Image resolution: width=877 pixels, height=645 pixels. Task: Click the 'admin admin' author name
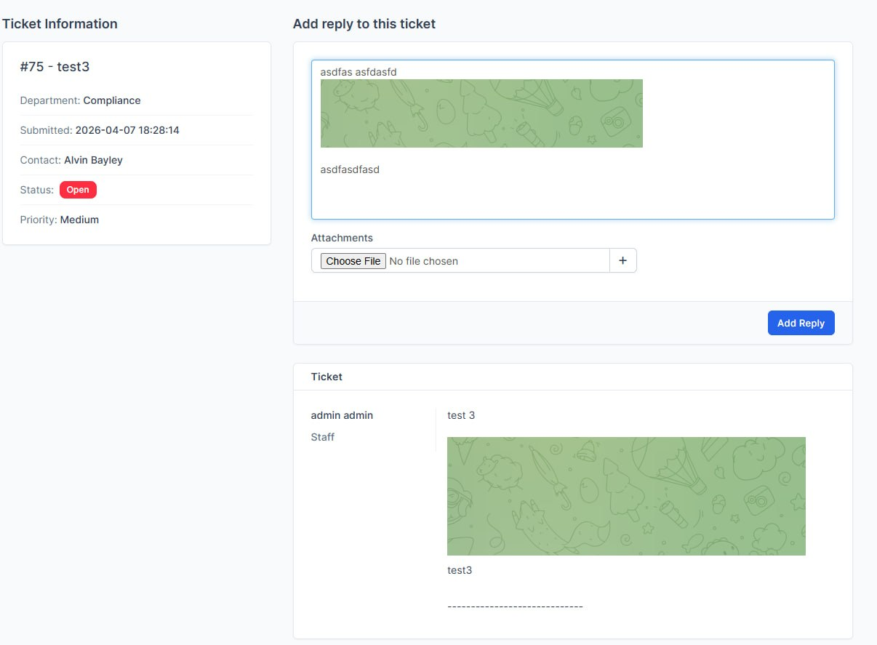[342, 415]
